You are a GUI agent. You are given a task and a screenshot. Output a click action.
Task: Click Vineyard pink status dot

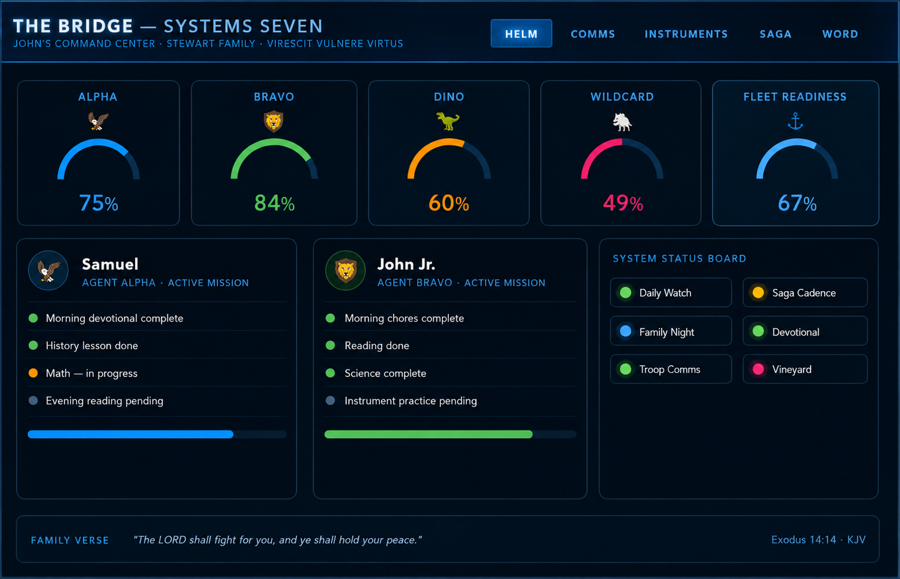pos(758,369)
